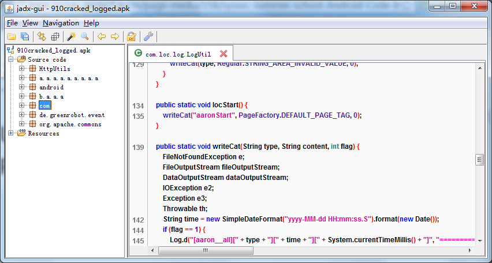
Task: Click the locStart method name
Action: pos(226,105)
